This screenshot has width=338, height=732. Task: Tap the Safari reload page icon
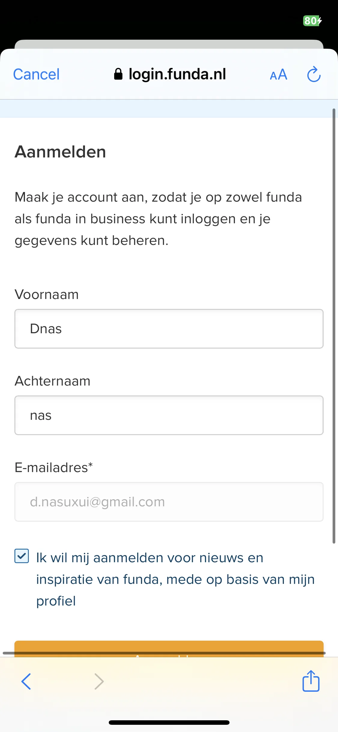[314, 74]
